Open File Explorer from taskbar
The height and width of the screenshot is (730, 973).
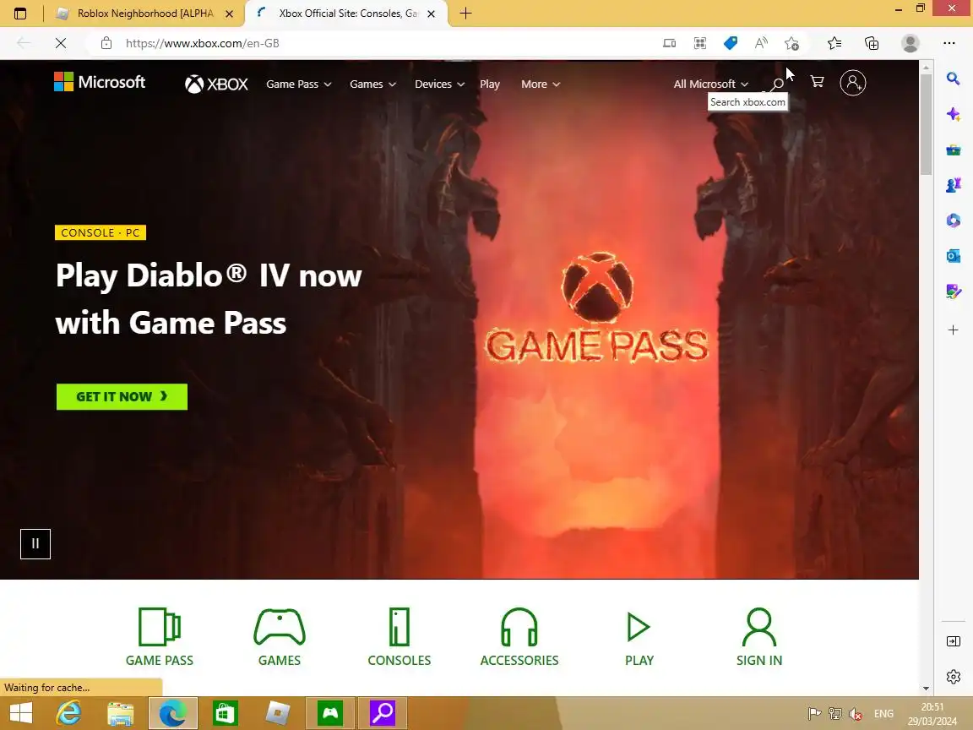tap(121, 712)
